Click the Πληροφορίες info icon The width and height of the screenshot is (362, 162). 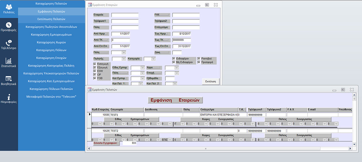(9, 97)
